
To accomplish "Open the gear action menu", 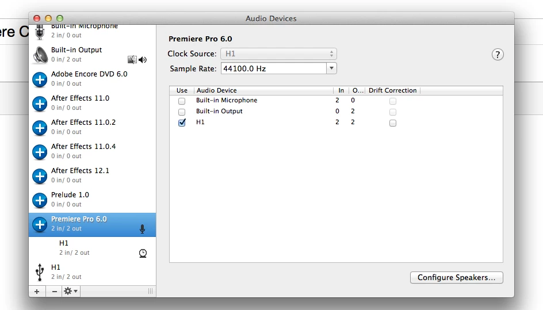I will click(x=71, y=291).
